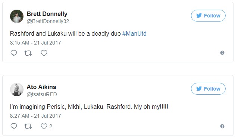Open Brett Donnelly's profile name
The width and height of the screenshot is (235, 137).
point(47,14)
